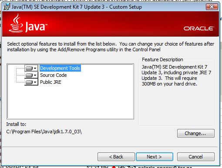Open the Public JRE feature dropdown
222x168 pixels.
[x=31, y=82]
